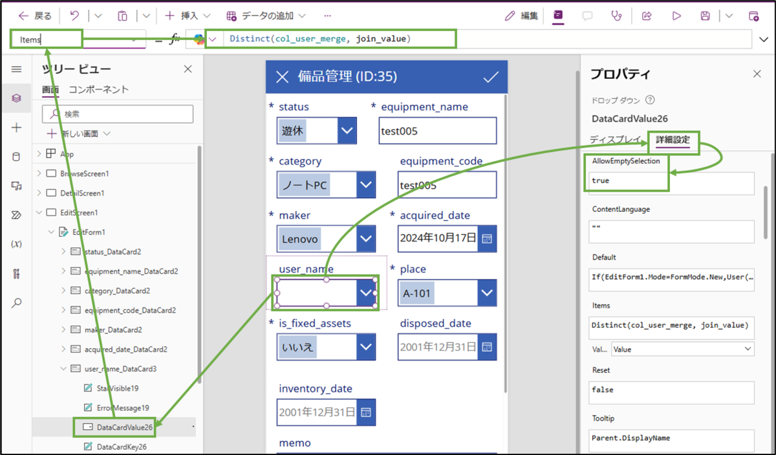Collapse user_name_DataCard3 node
The height and width of the screenshot is (455, 776).
coord(63,368)
